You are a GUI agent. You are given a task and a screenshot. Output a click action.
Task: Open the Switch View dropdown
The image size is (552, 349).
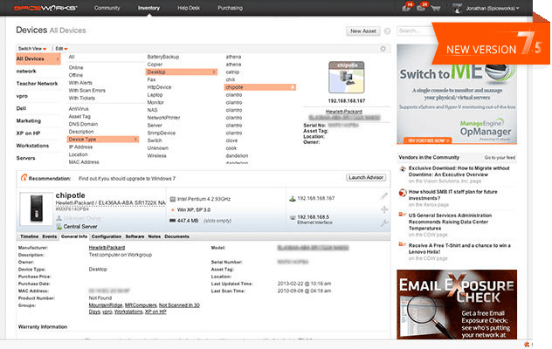point(32,49)
